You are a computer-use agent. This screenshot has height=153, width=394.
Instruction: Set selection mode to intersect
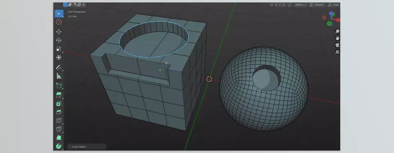pyautogui.click(x=83, y=5)
